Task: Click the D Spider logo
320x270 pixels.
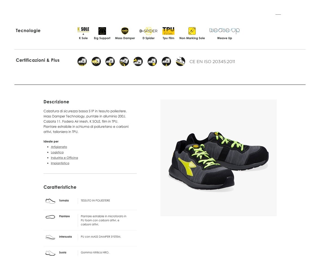Action: pyautogui.click(x=148, y=31)
